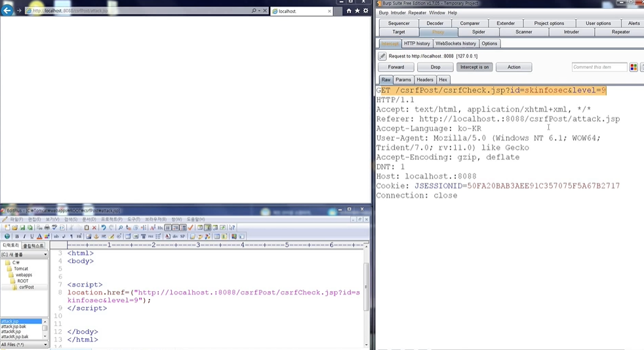Click the globe Browser icon in EditPlus HTML toolbar
This screenshot has width=644, height=350.
point(7,237)
